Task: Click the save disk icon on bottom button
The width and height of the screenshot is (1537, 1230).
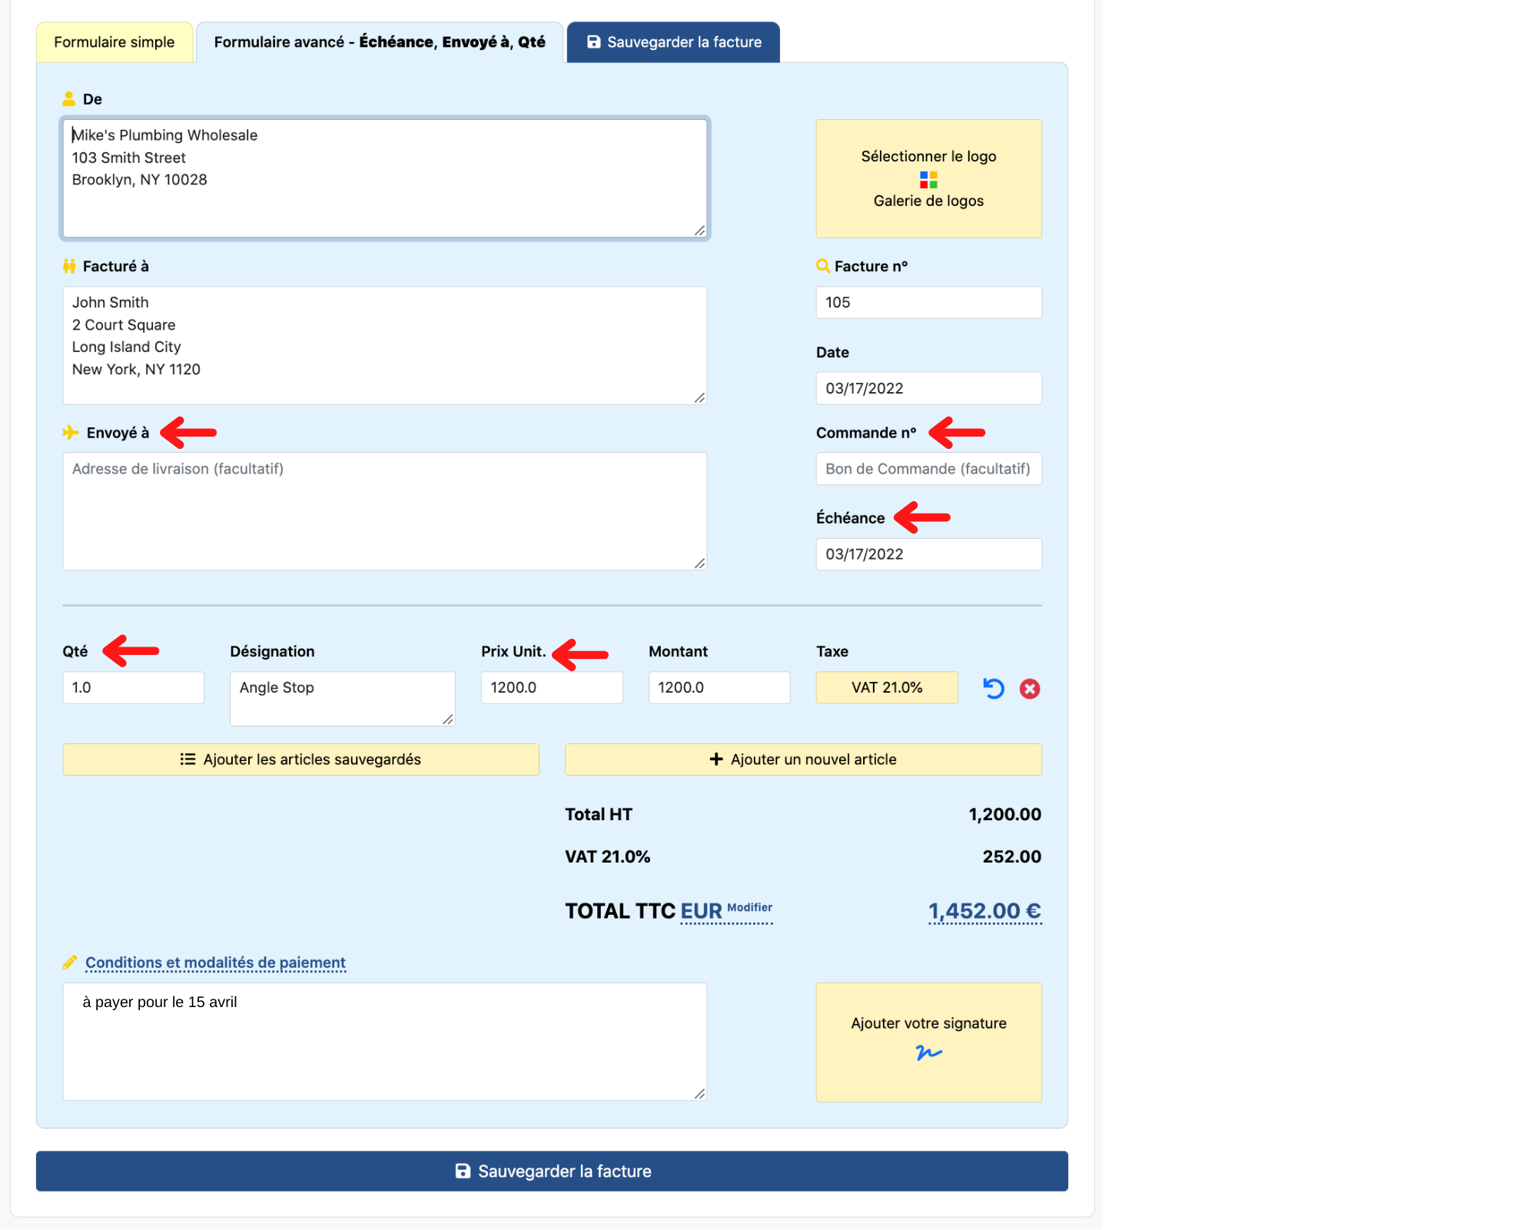Action: click(x=463, y=1171)
